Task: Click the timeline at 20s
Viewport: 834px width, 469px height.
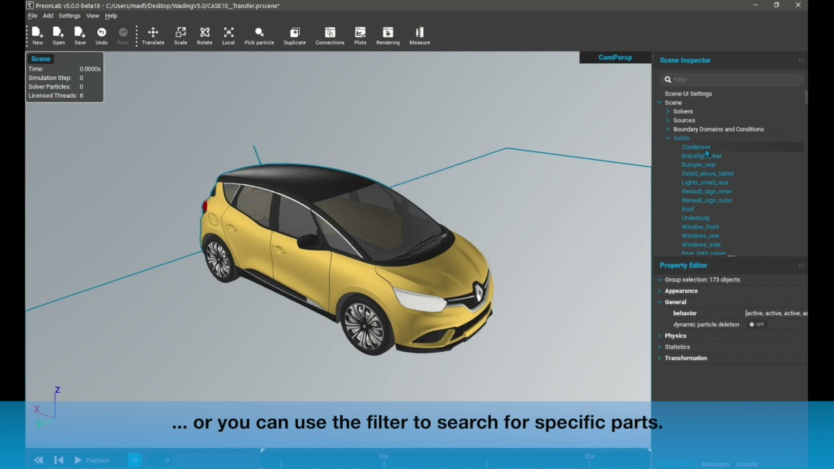Action: coord(589,457)
